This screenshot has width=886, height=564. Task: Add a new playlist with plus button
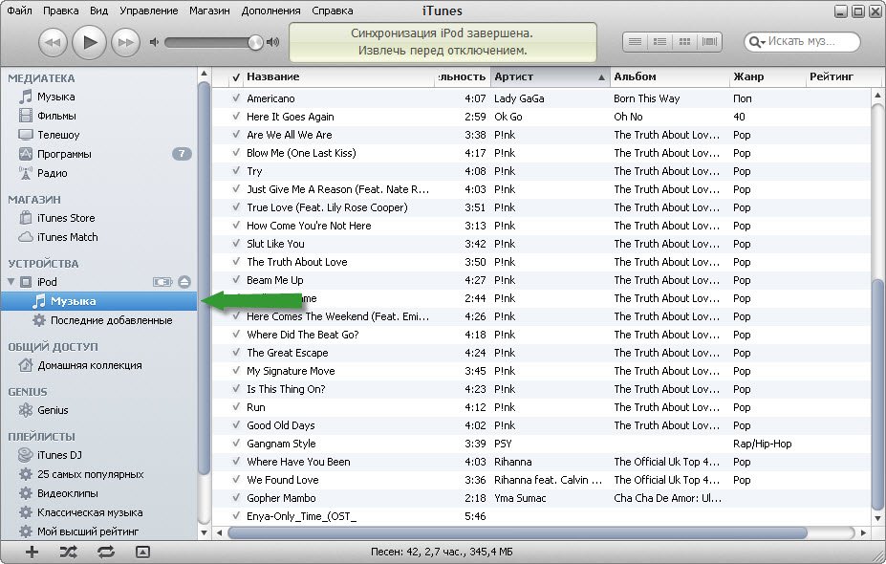(x=32, y=552)
